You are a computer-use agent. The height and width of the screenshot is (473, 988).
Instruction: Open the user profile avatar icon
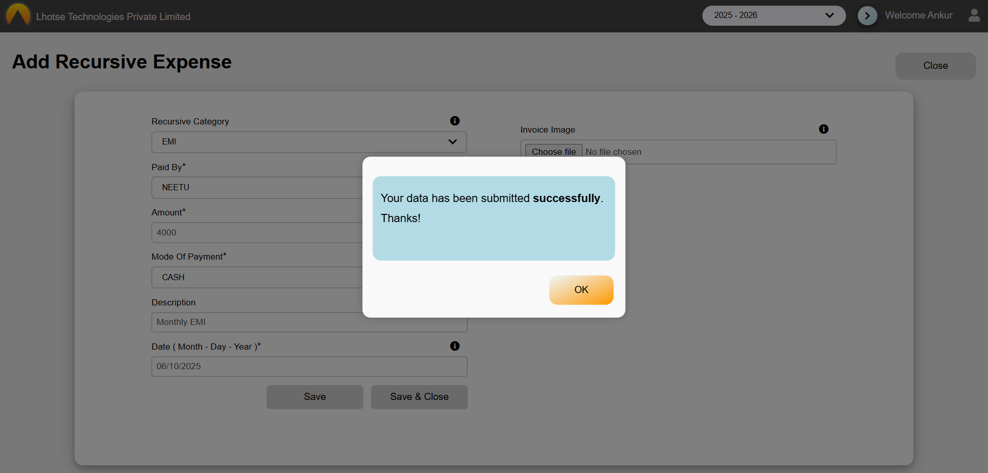(974, 15)
